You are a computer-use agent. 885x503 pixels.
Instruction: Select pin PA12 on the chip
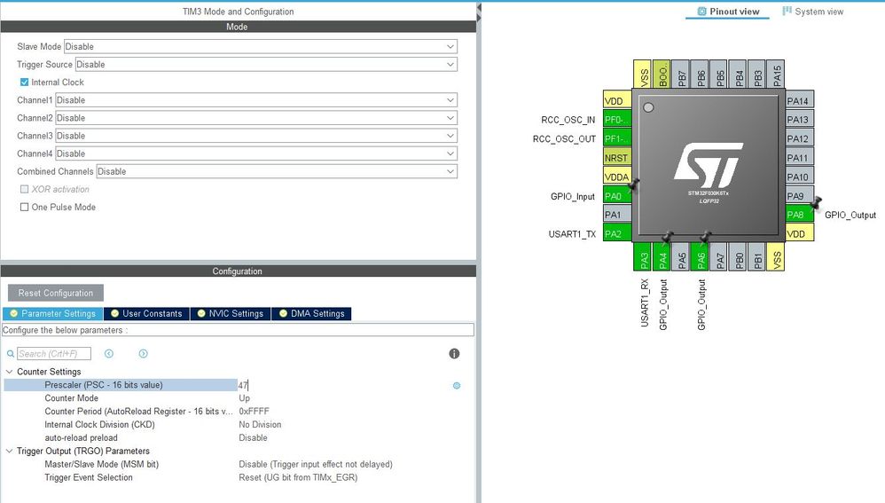[799, 139]
